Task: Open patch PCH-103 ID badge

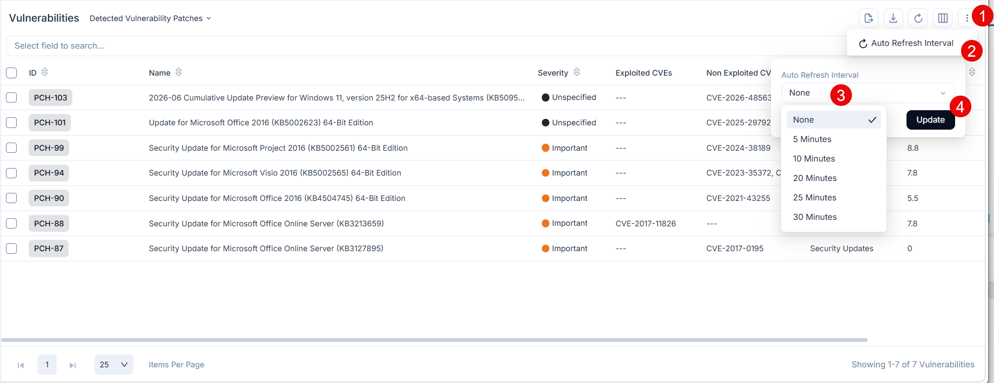Action: point(50,98)
